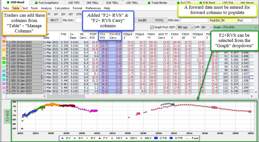
Task: Click the FASW dZ column header
Action: pyautogui.click(x=186, y=36)
